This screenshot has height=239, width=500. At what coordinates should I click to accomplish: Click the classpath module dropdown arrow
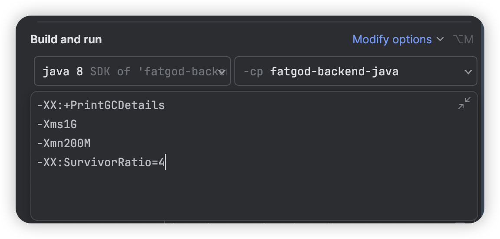[468, 72]
